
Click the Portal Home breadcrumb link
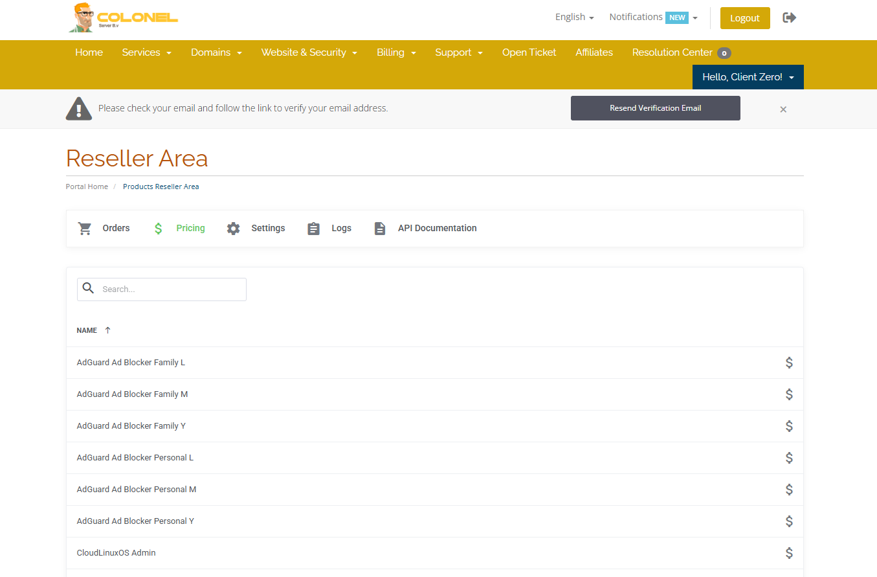coord(87,187)
